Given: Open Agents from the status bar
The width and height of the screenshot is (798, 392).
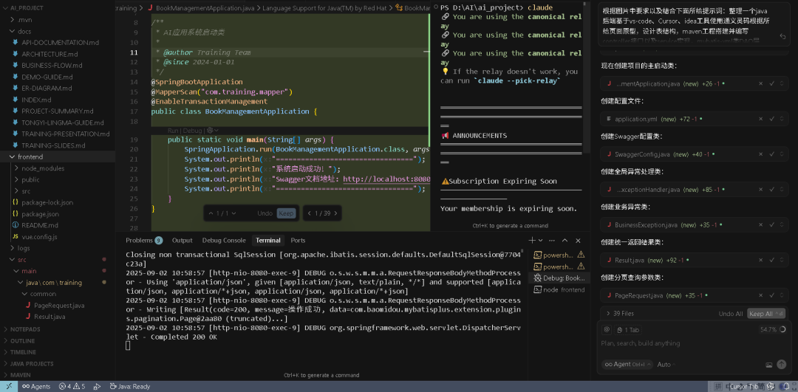Looking at the screenshot, I should [36, 386].
